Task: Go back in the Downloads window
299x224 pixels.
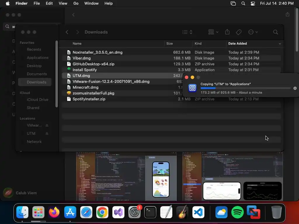Action: 67,32
